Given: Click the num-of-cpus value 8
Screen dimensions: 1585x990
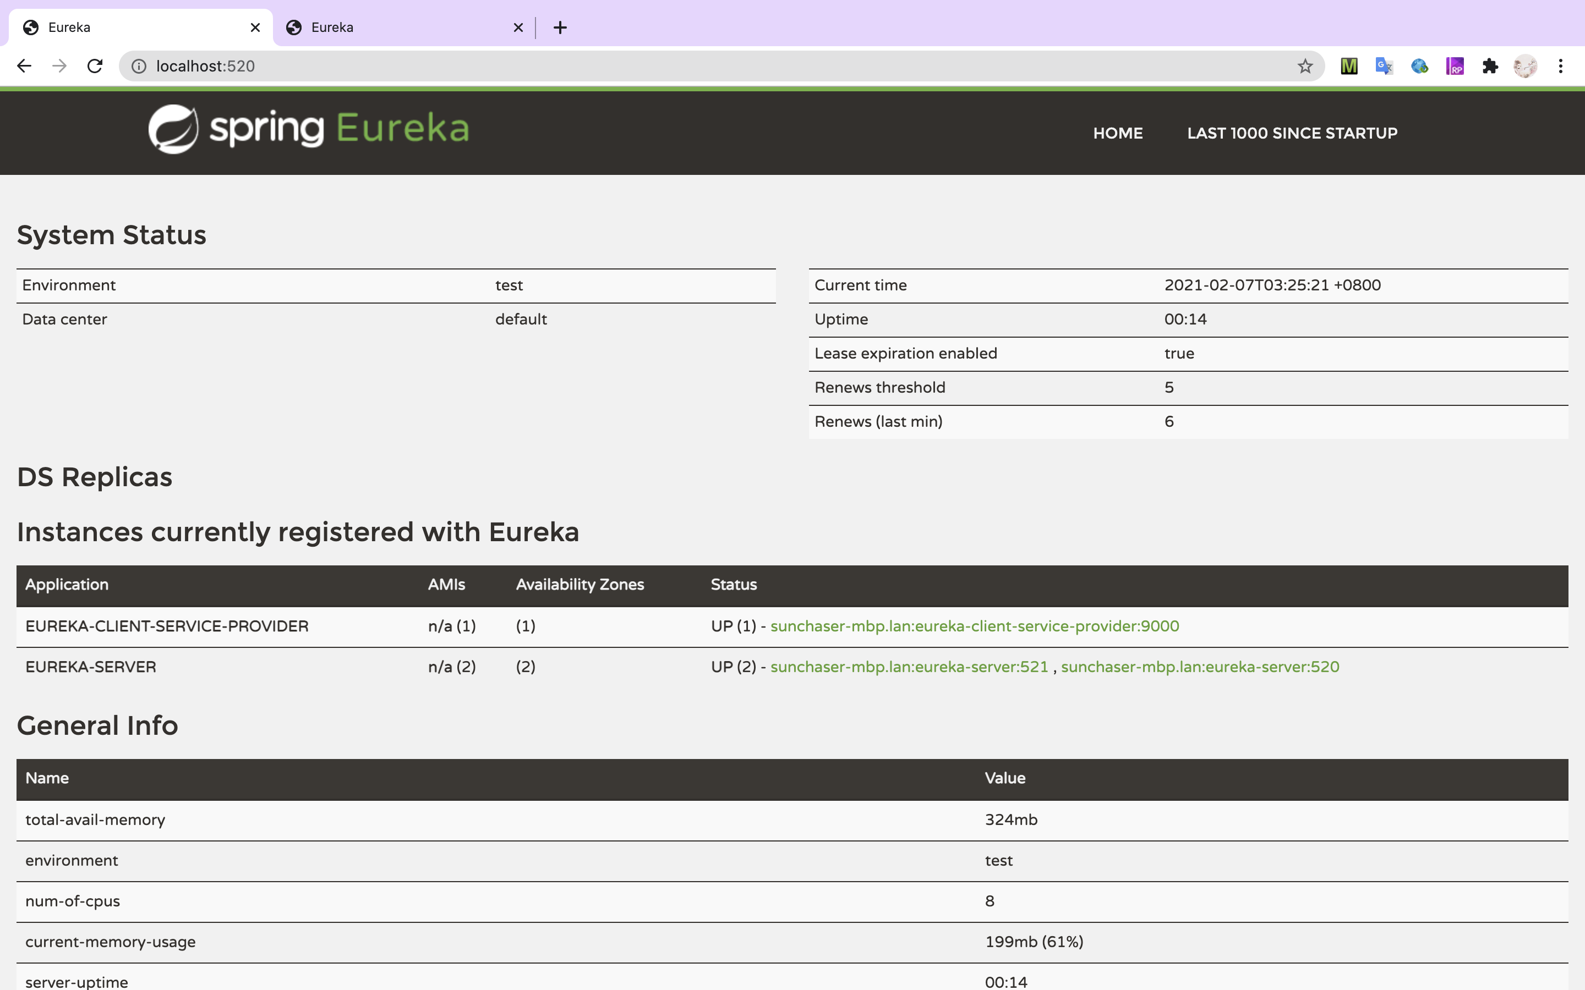Looking at the screenshot, I should coord(989,901).
